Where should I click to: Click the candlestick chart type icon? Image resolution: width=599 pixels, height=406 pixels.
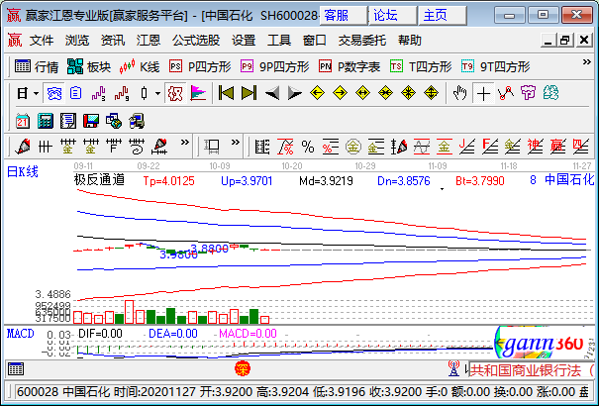click(x=144, y=93)
